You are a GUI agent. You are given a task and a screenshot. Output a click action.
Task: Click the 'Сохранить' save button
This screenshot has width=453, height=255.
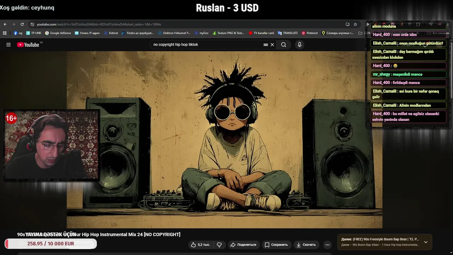276,245
